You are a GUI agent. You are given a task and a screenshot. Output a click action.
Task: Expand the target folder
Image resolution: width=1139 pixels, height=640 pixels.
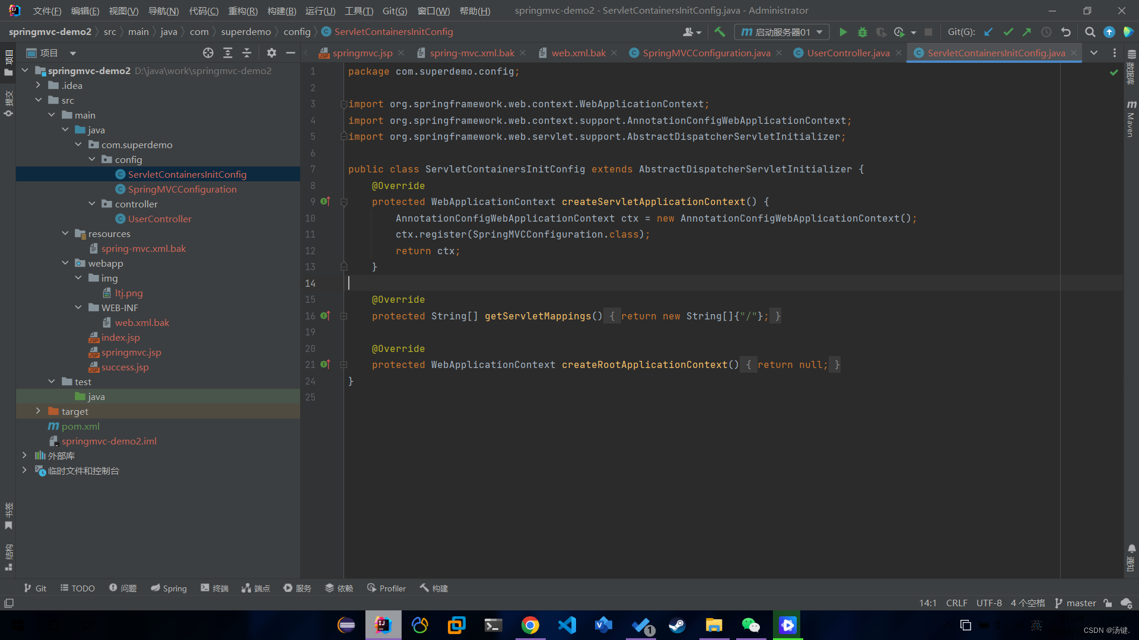click(x=38, y=411)
